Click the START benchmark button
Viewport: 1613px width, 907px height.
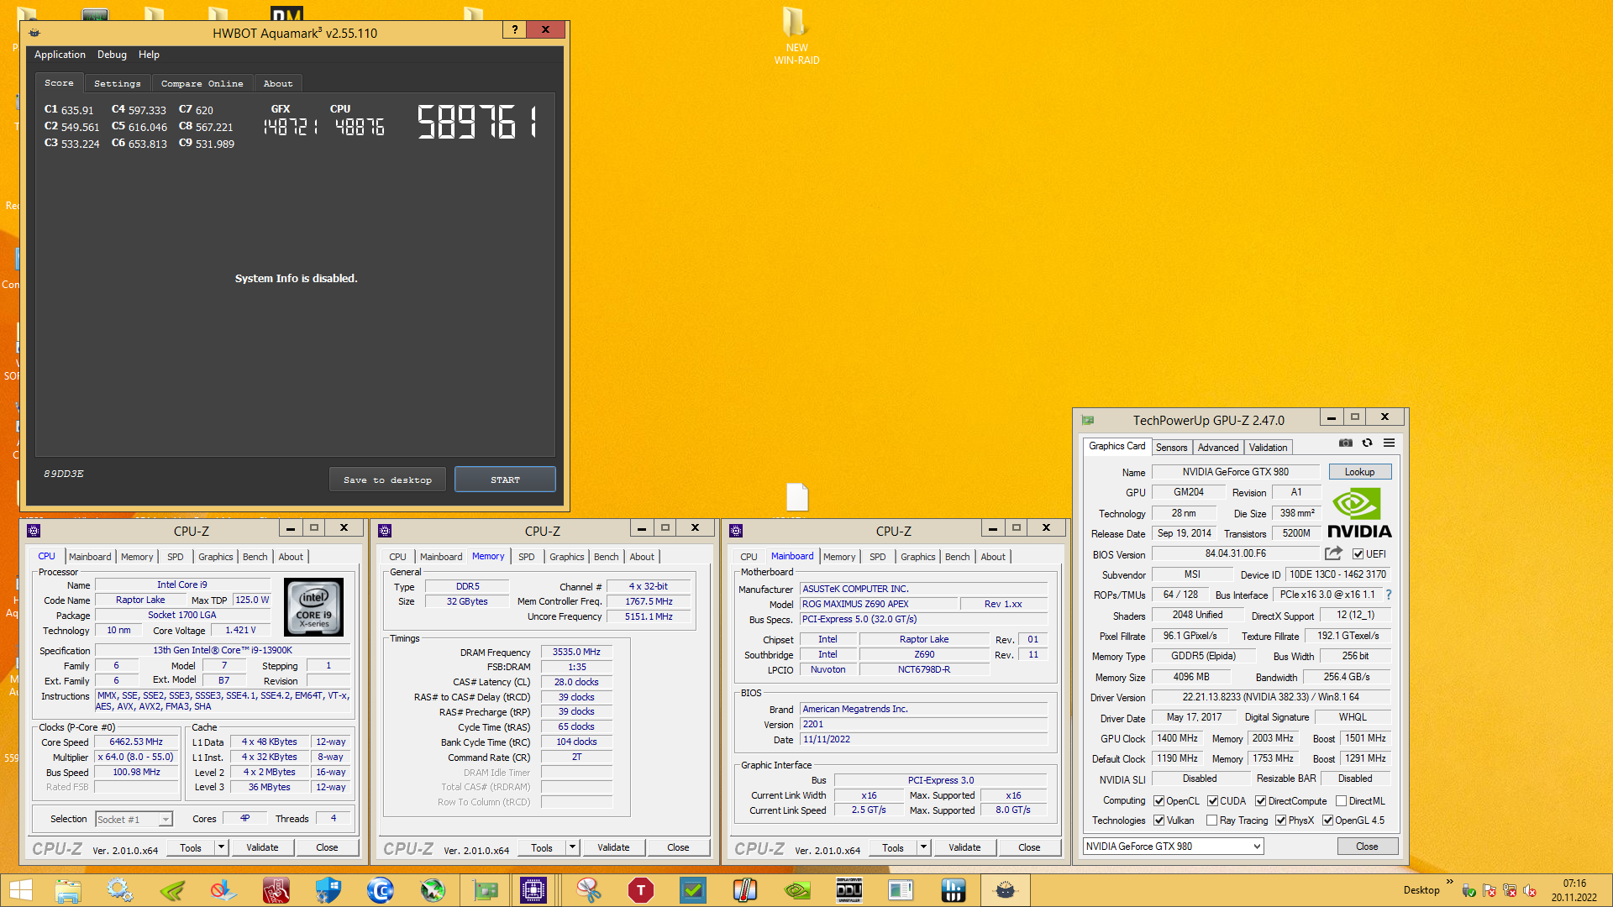(x=505, y=480)
